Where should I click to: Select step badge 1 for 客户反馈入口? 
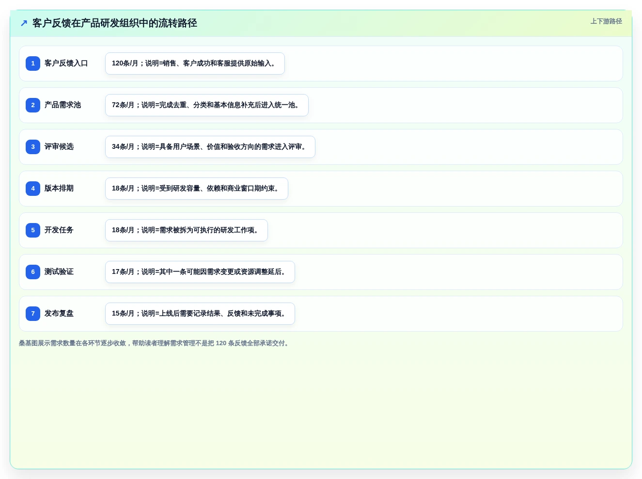click(33, 64)
